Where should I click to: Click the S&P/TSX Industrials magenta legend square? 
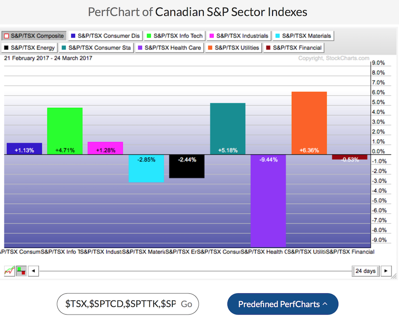tap(211, 36)
